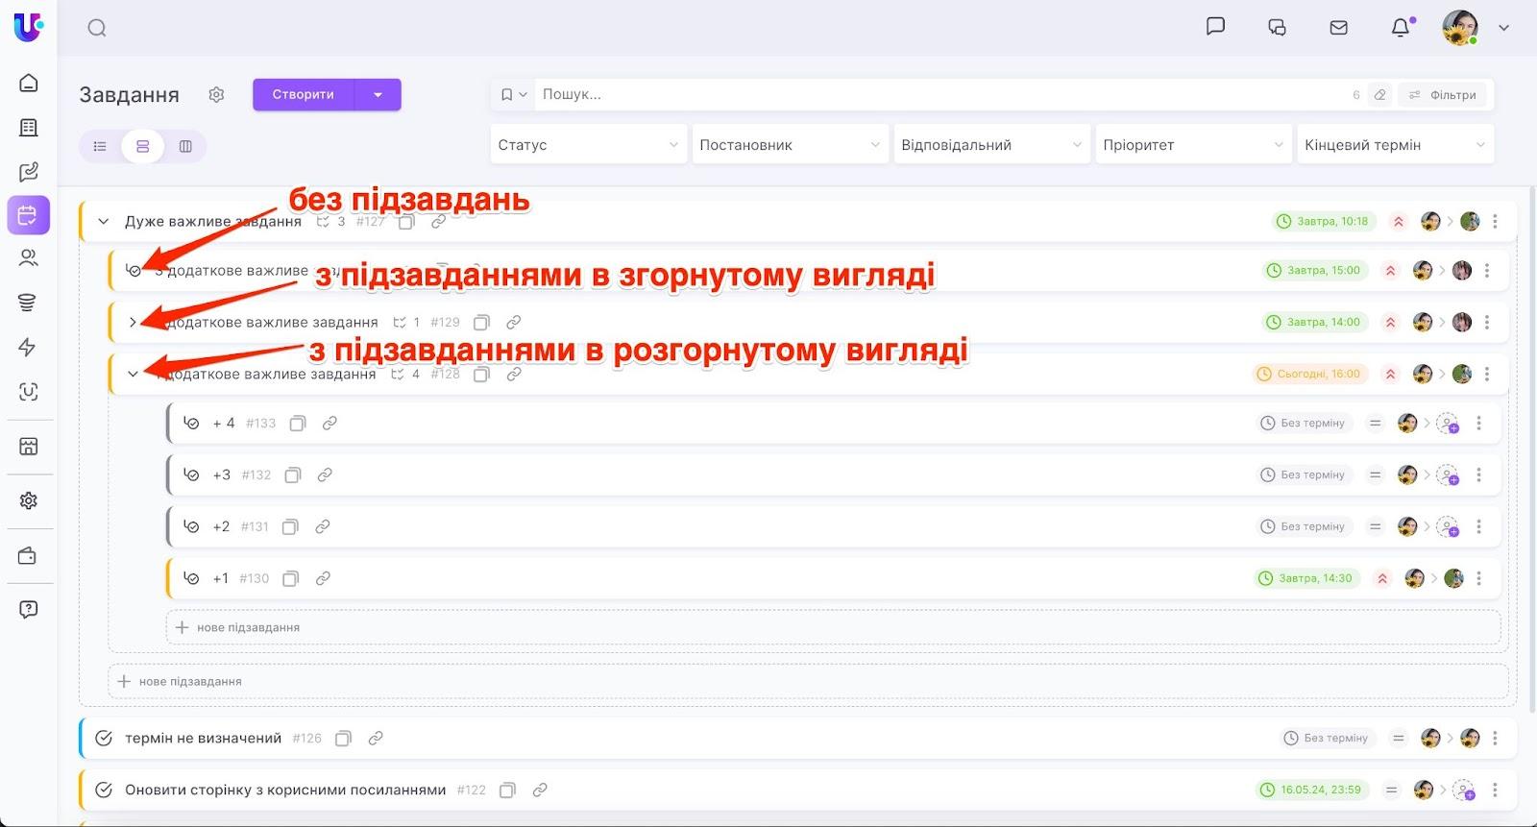Click deadline Завтра, 10:18 badge
The width and height of the screenshot is (1537, 827).
click(x=1322, y=221)
